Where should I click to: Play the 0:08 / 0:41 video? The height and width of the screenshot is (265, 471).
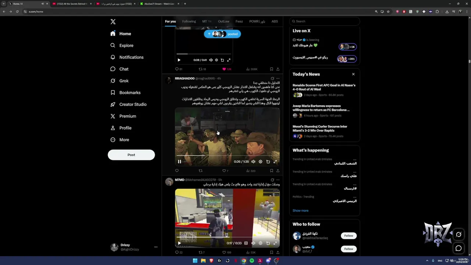pyautogui.click(x=179, y=60)
